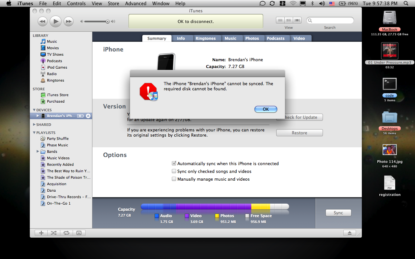
Task: Open the Radio source
Action: pyautogui.click(x=49, y=74)
